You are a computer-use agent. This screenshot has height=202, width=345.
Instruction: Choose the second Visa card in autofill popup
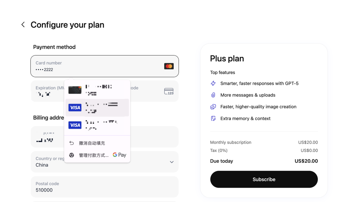tap(97, 125)
